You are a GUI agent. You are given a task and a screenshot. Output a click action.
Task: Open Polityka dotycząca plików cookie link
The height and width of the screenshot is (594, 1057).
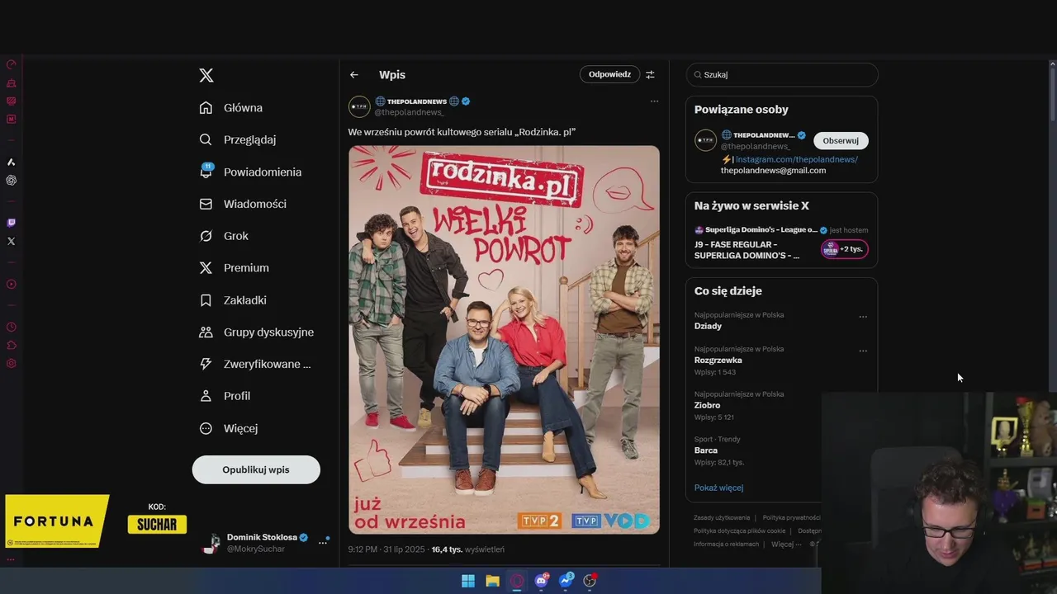tap(740, 531)
